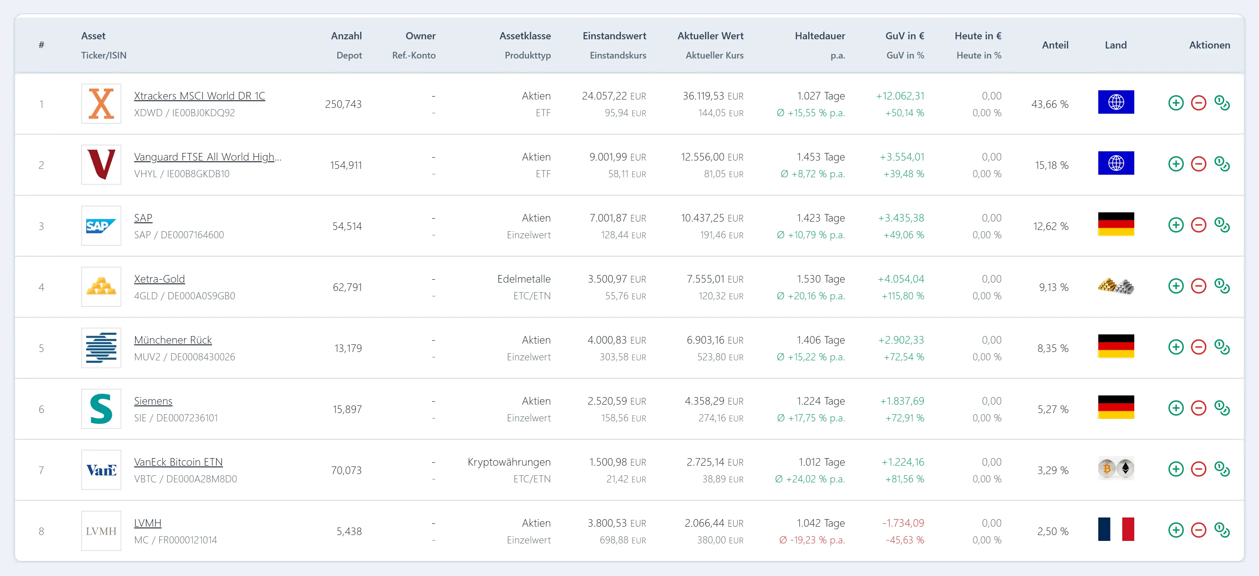This screenshot has width=1259, height=576.
Task: Click the Land column header
Action: point(1115,45)
